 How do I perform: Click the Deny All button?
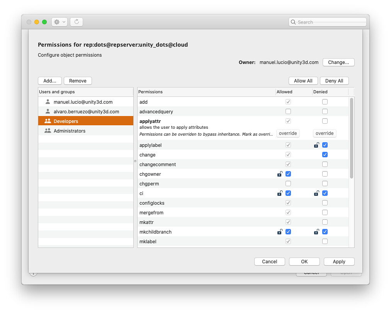tap(334, 81)
